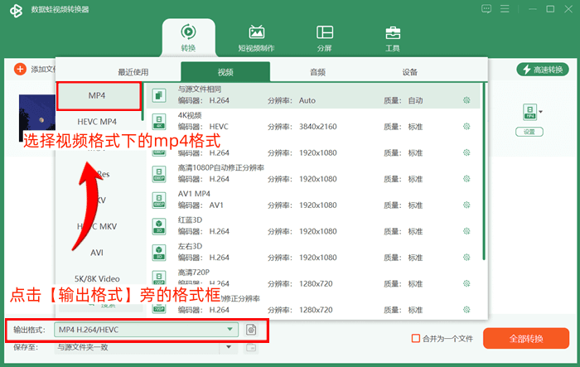Switch to the 音频 tab

click(x=317, y=72)
